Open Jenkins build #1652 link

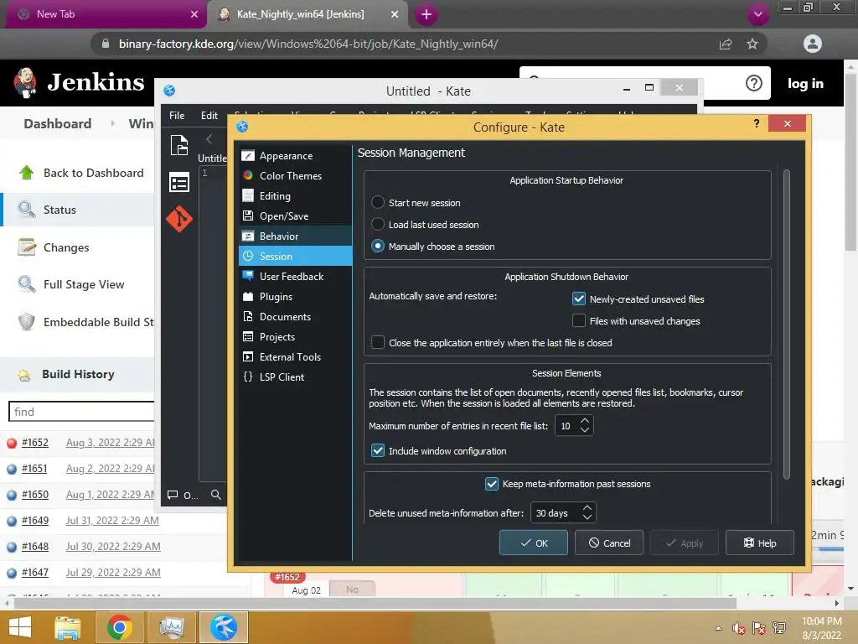pyautogui.click(x=35, y=443)
